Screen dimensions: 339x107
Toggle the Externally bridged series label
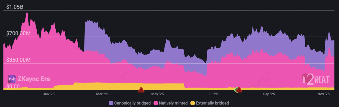pos(212,103)
